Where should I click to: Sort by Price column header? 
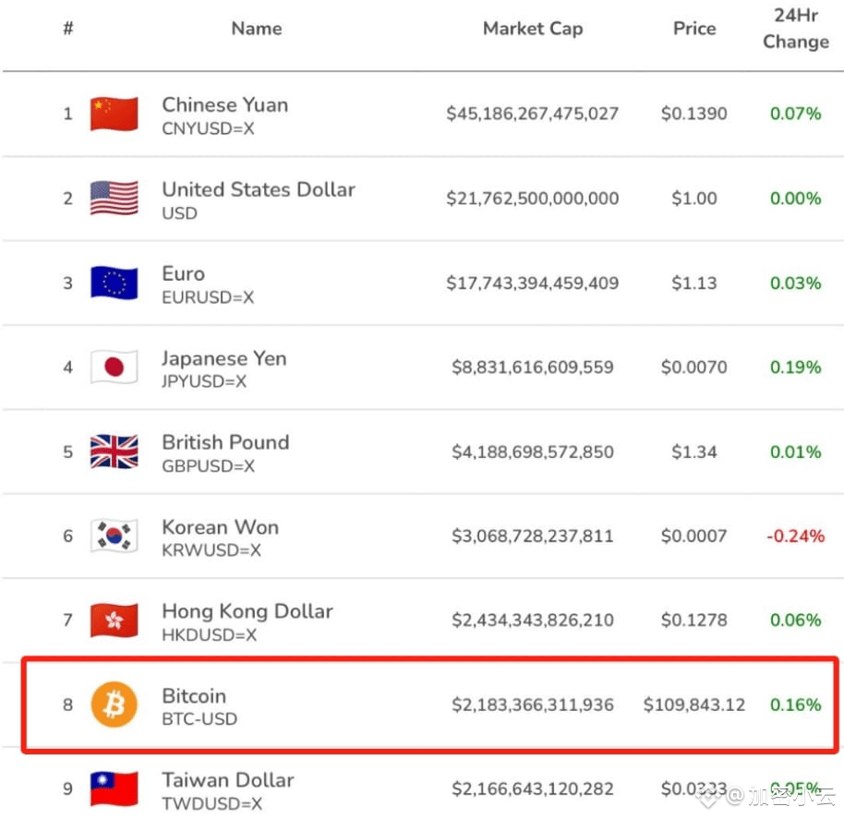694,29
